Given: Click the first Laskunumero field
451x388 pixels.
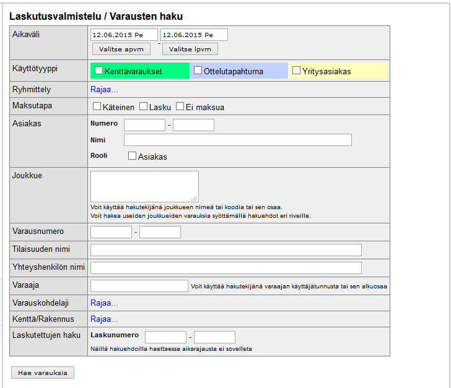Looking at the screenshot, I should coord(165,337).
